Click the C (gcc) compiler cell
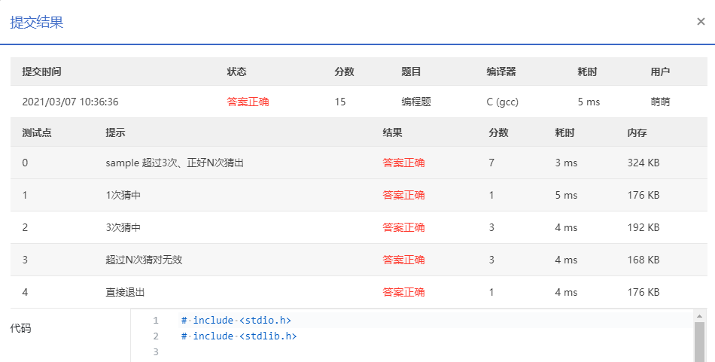This screenshot has width=715, height=362. pos(503,102)
